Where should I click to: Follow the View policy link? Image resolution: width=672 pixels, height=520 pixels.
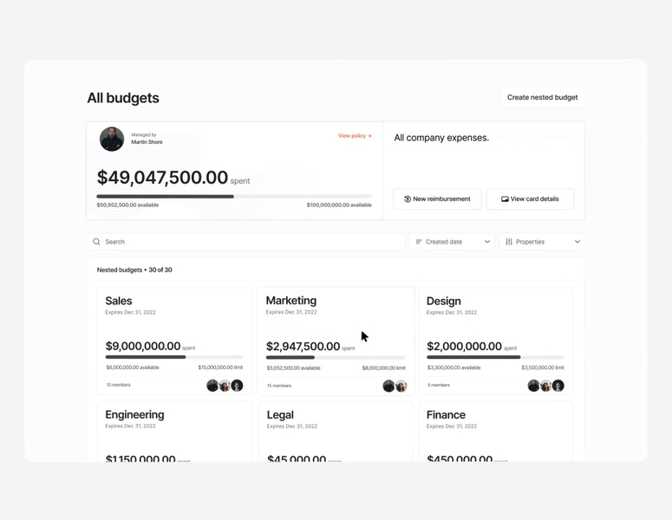click(x=355, y=136)
